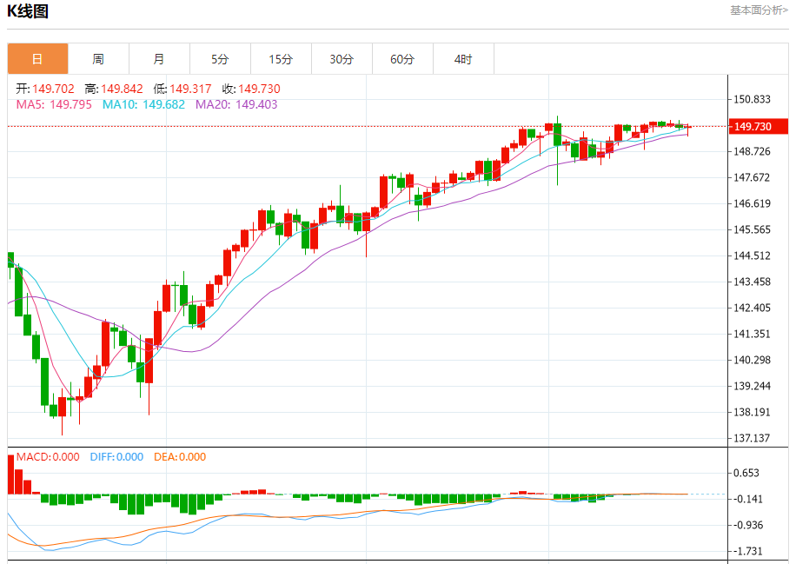
Task: Click the 147.672 price axis label
Action: pyautogui.click(x=752, y=177)
